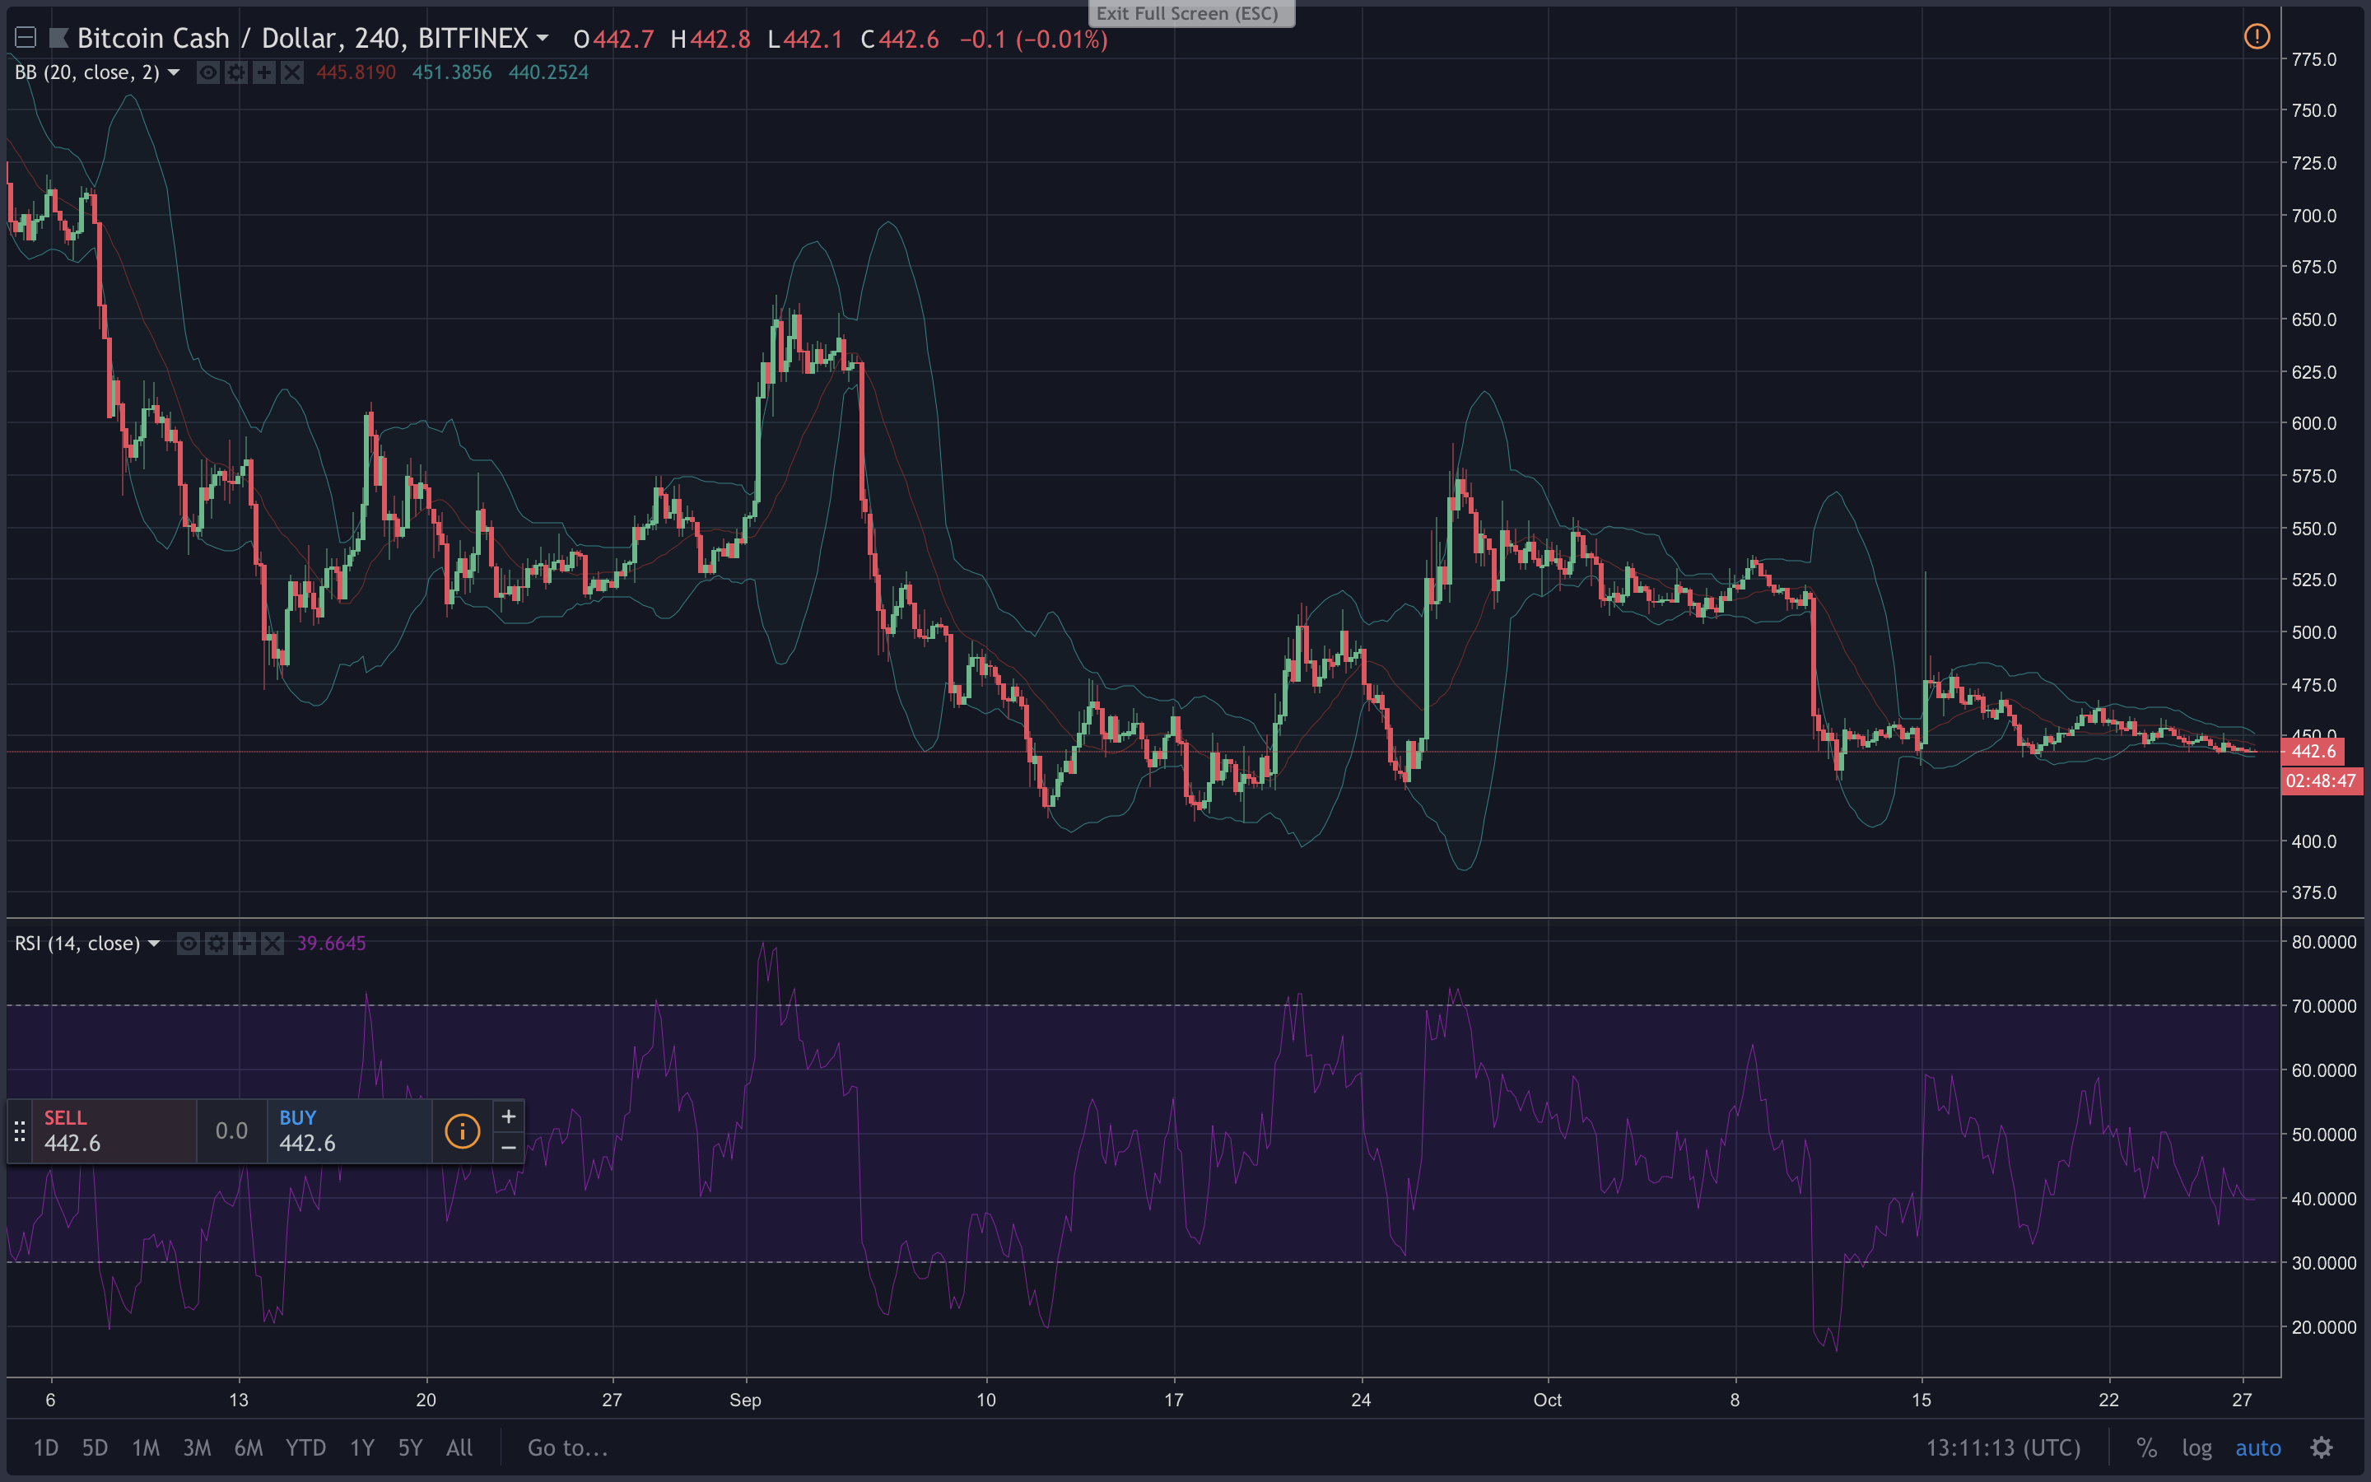
Task: Select the YTD time range
Action: coord(305,1447)
